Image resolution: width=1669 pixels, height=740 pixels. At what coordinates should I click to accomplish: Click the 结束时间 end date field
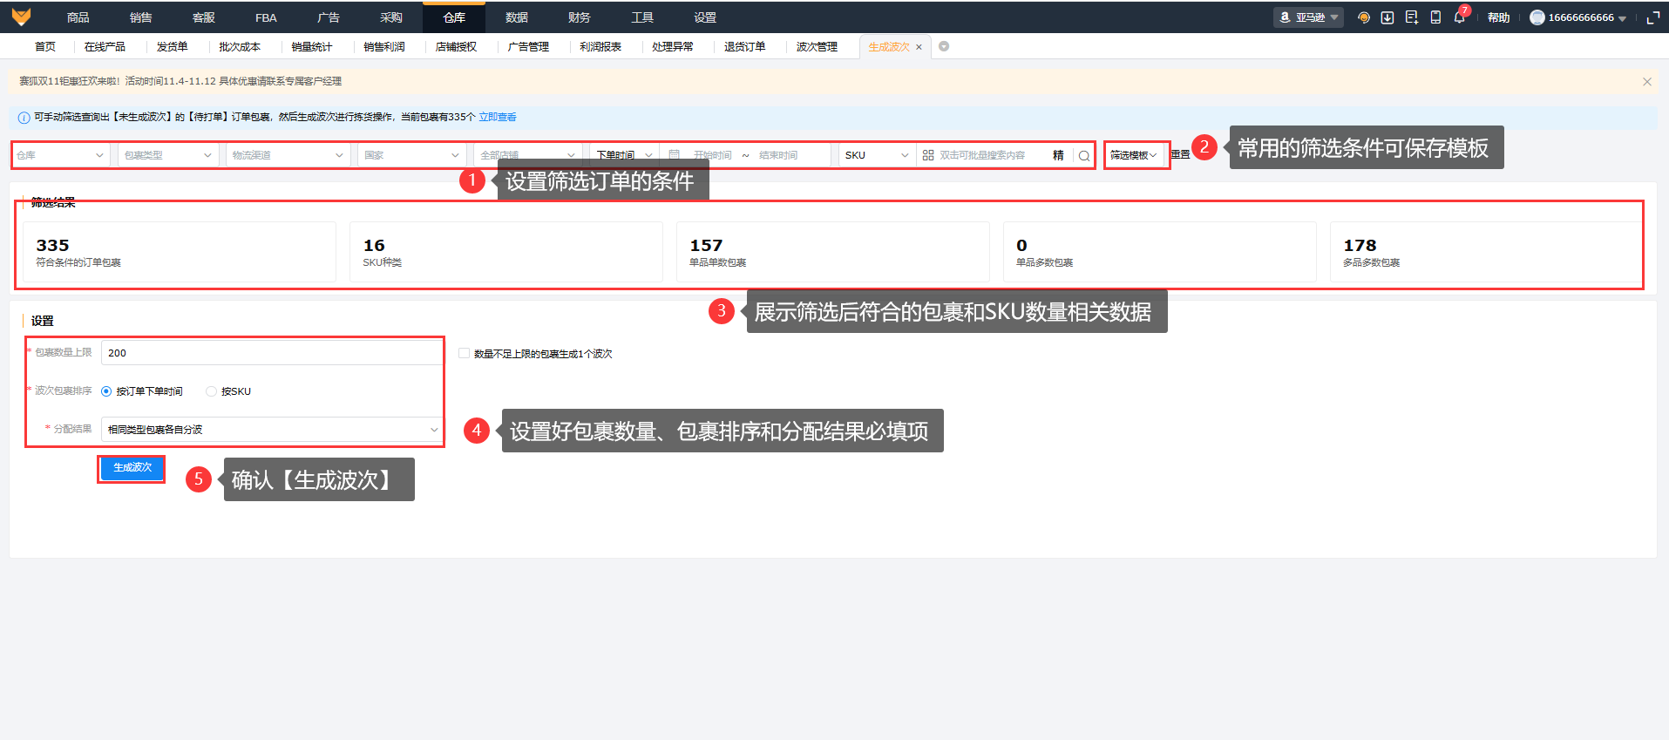pyautogui.click(x=778, y=155)
